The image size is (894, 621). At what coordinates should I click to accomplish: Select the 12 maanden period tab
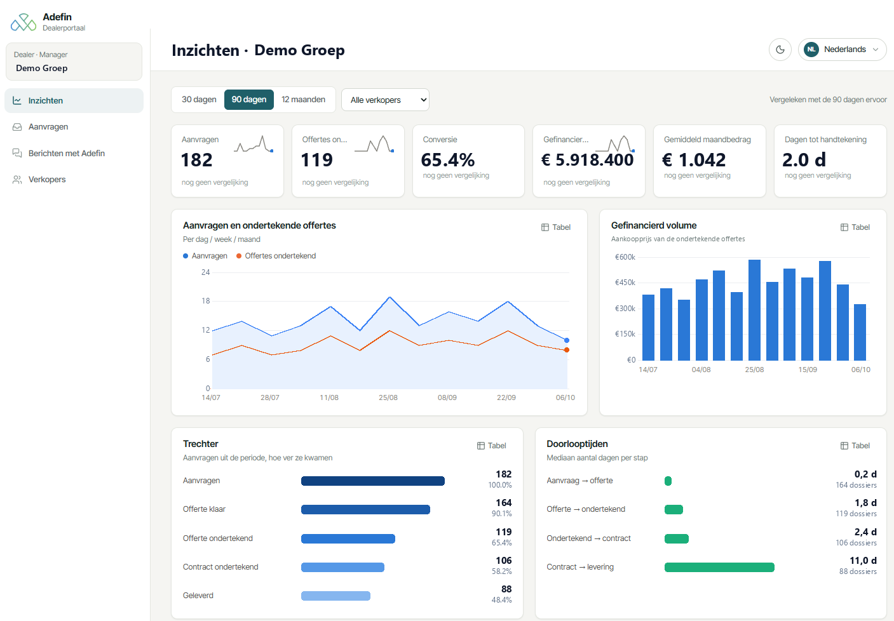click(x=304, y=100)
